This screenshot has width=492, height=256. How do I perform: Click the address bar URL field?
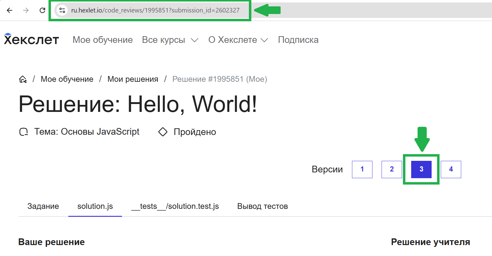[x=155, y=10]
